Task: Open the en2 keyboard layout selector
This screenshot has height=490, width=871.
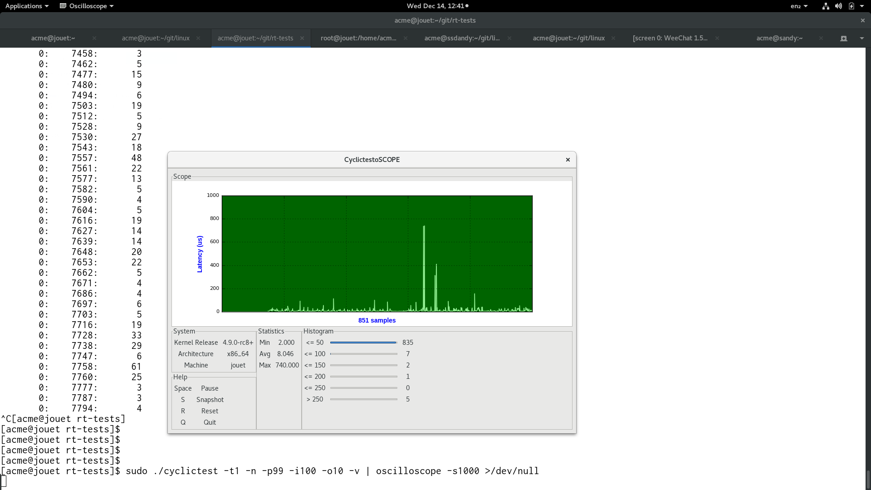Action: pos(799,6)
